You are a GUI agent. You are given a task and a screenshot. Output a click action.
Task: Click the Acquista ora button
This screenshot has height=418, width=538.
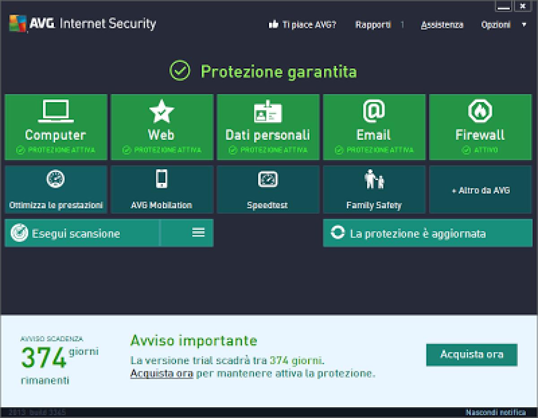471,354
